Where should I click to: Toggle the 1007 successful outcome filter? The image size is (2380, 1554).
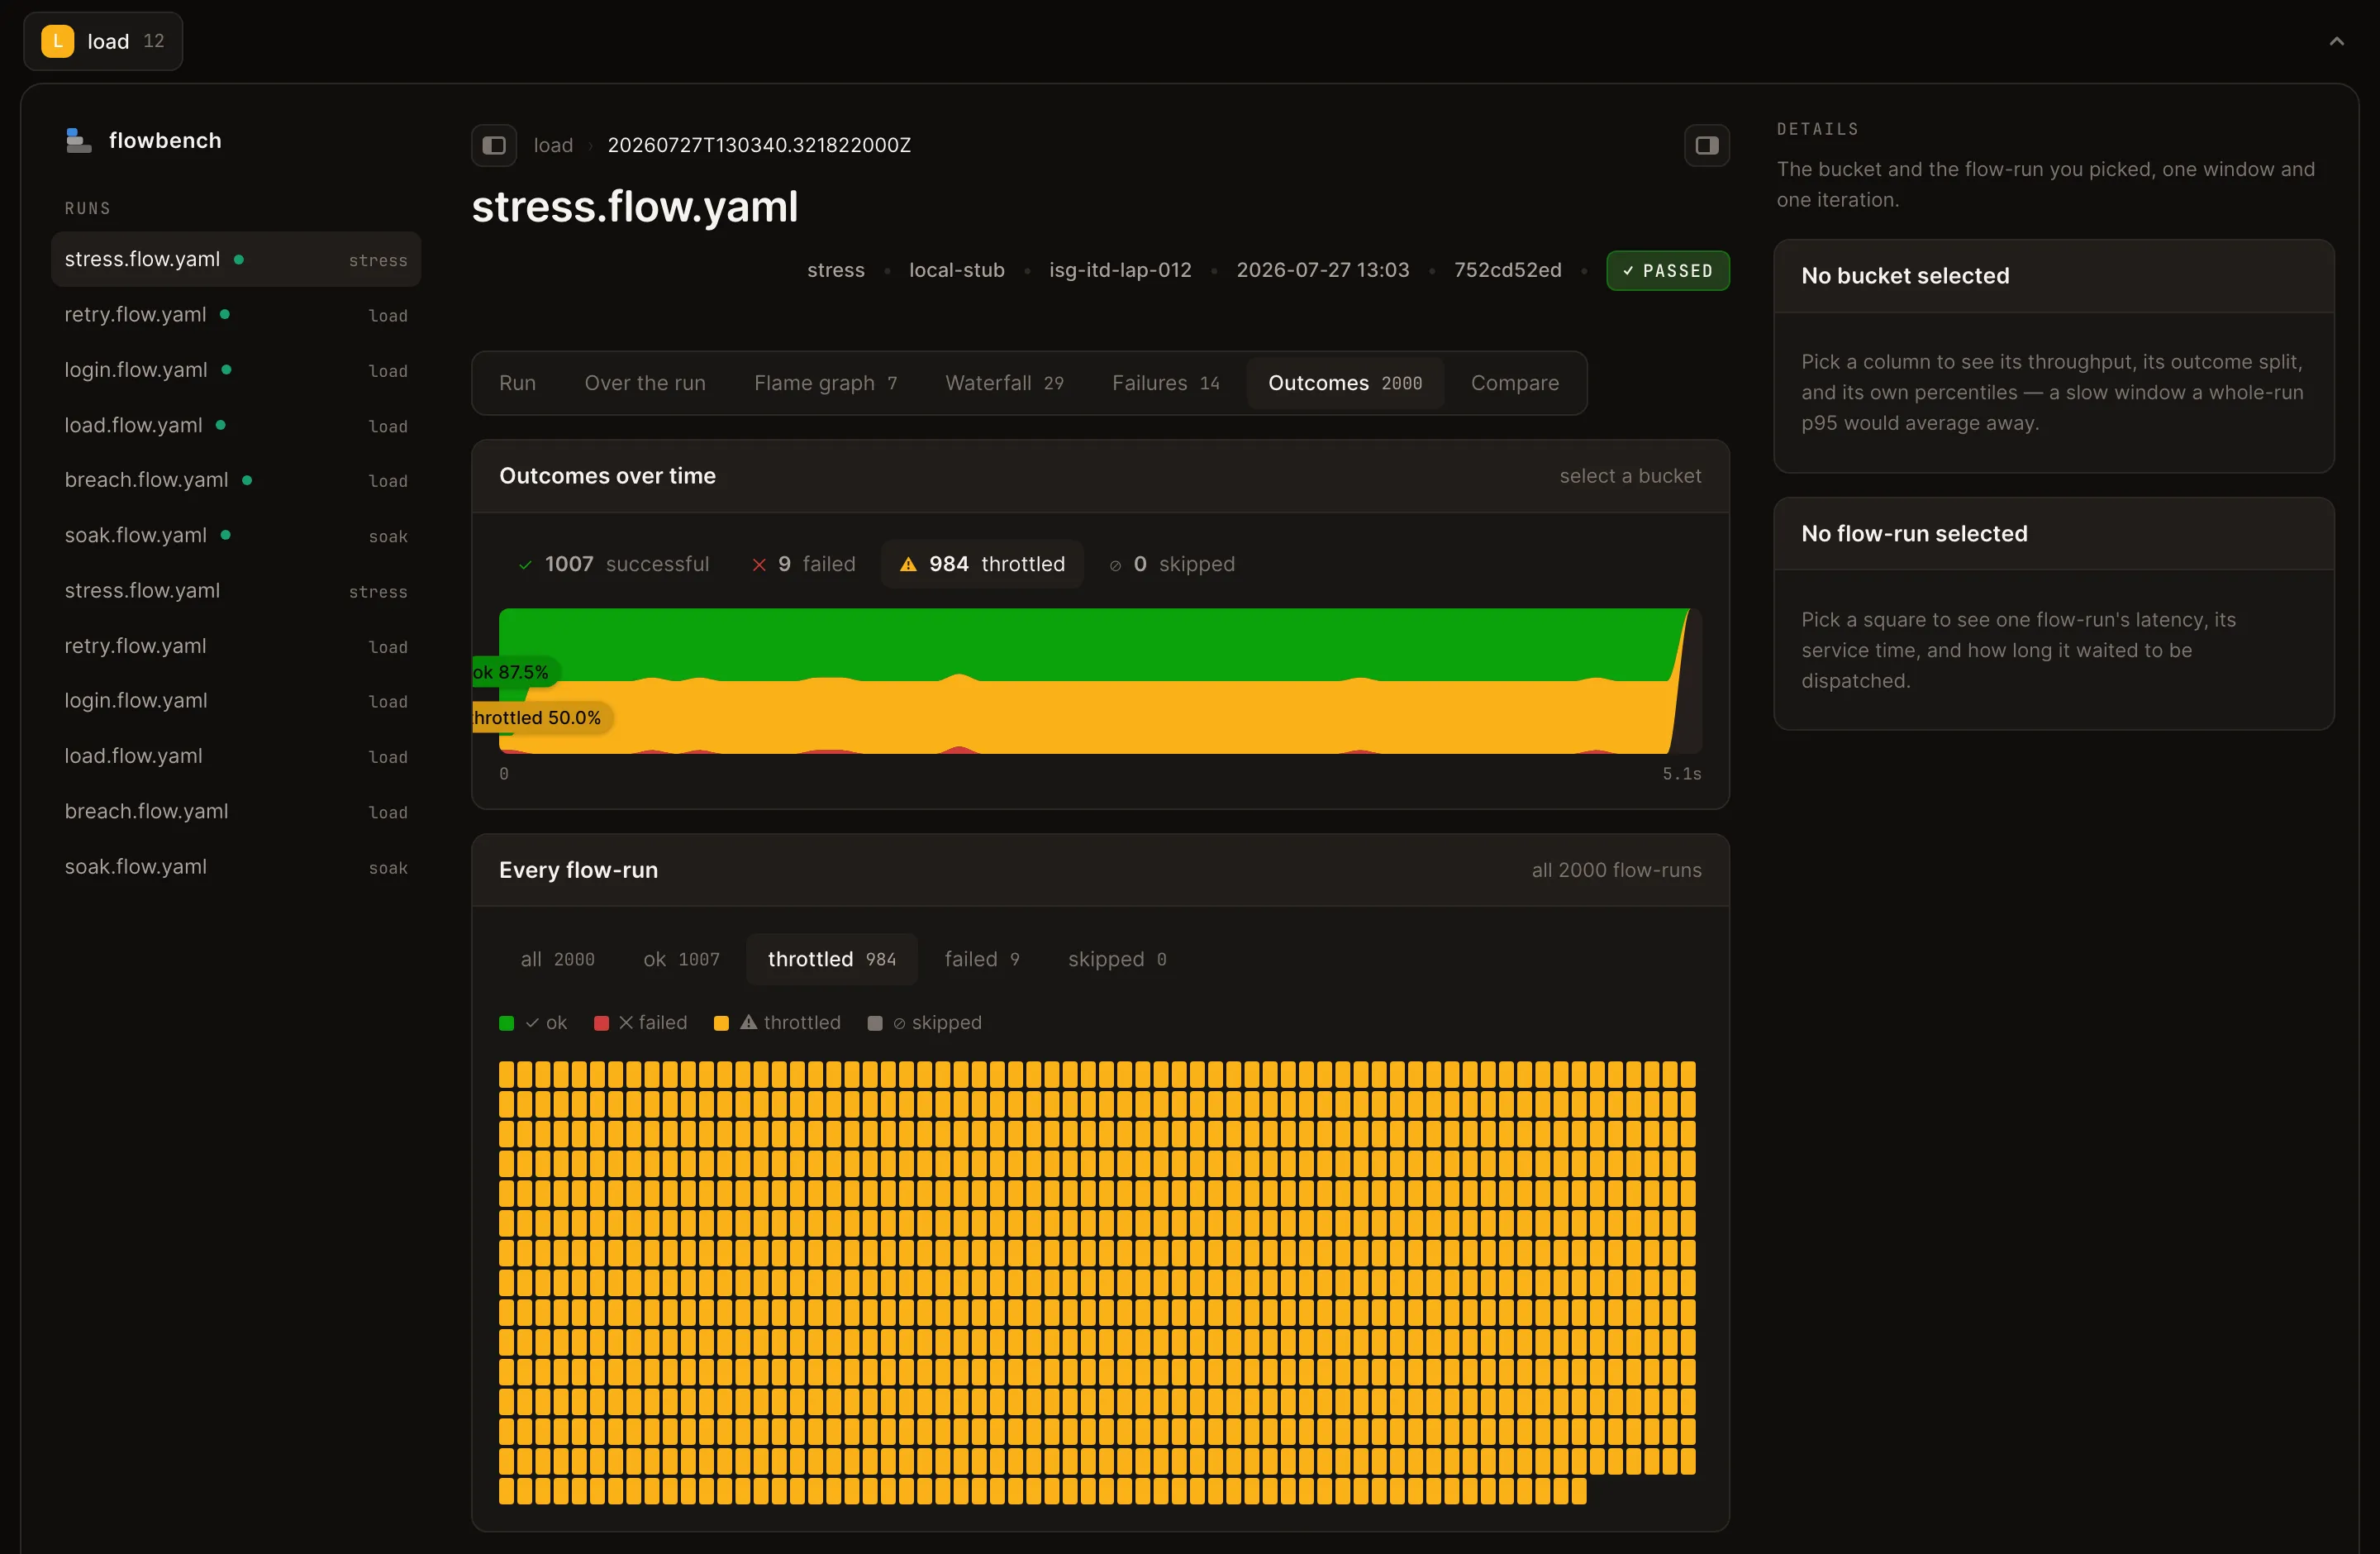(x=613, y=564)
